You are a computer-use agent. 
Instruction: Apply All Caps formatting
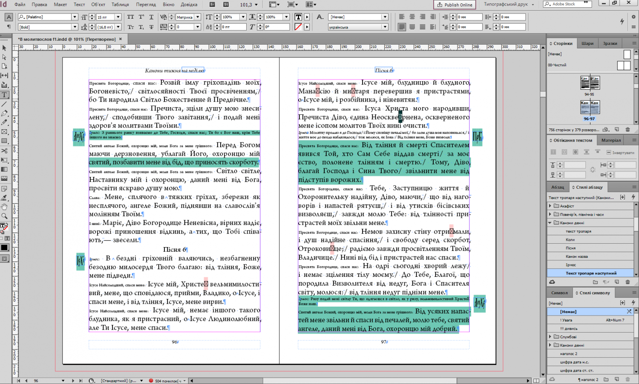click(x=130, y=17)
